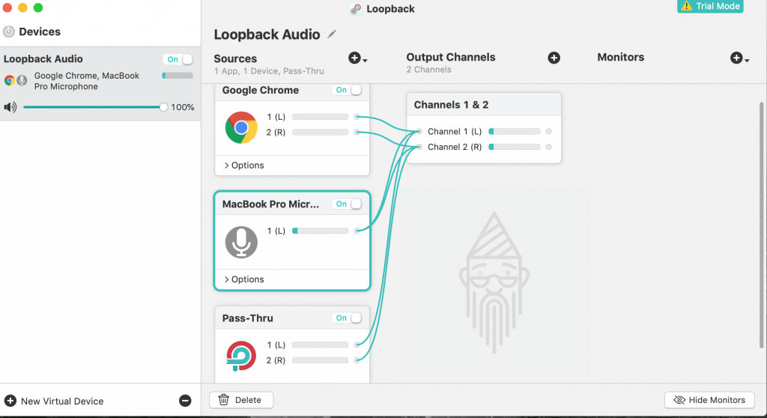
Task: Expand Options under MacBook Pro Microphone
Action: pos(244,279)
